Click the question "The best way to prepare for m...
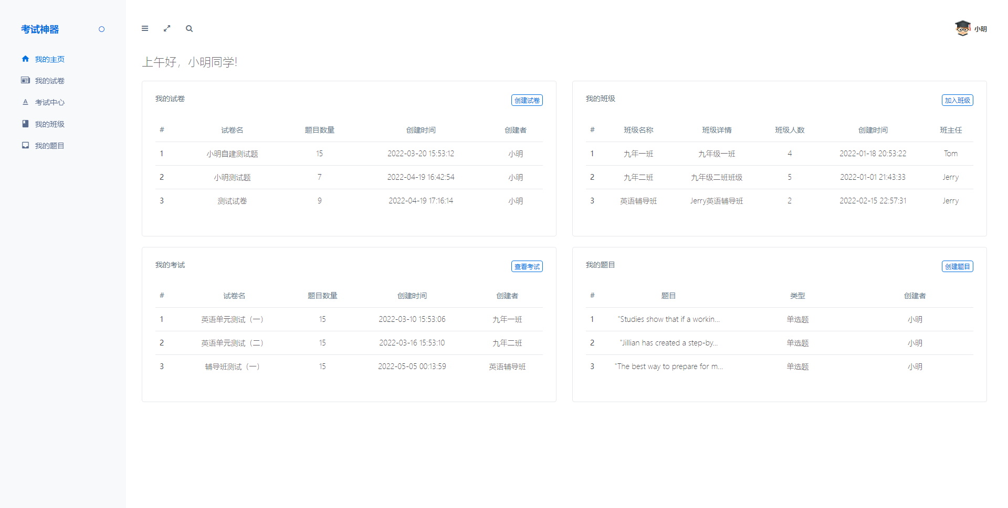The height and width of the screenshot is (508, 1008). (669, 366)
